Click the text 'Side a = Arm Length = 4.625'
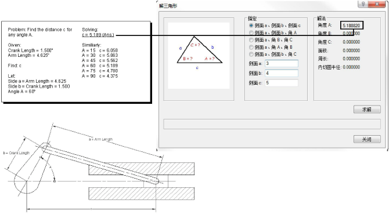The height and width of the screenshot is (214, 389). click(37, 81)
